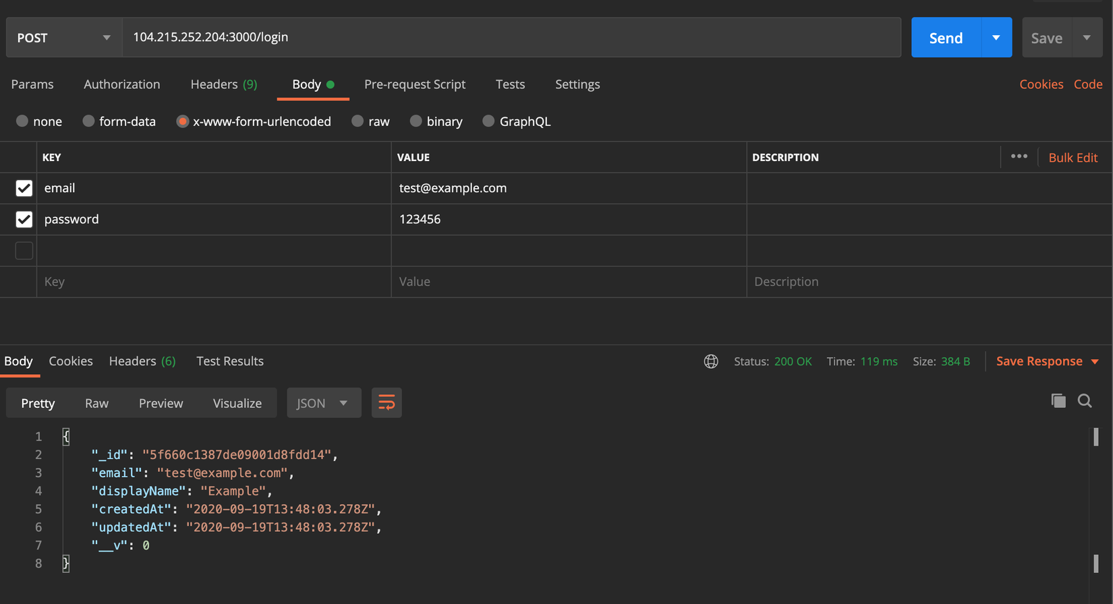Open the POST method dropdown
1113x604 pixels.
(63, 38)
